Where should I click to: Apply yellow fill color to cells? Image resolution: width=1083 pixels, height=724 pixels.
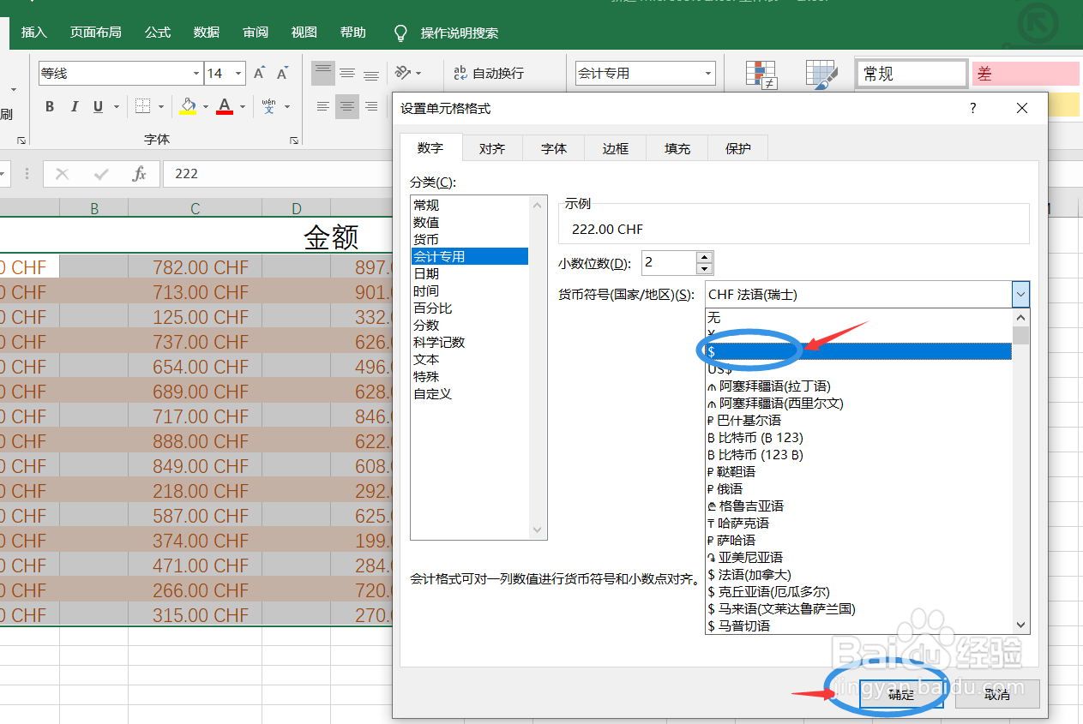click(188, 105)
